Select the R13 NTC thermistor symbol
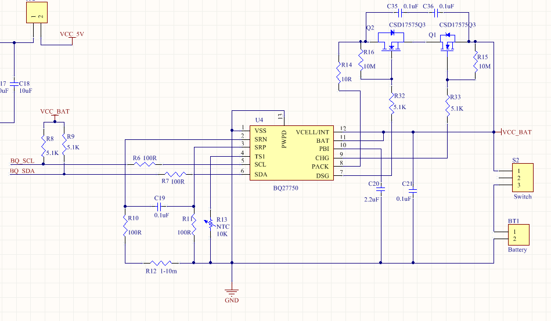The image size is (551, 321). coord(211,223)
